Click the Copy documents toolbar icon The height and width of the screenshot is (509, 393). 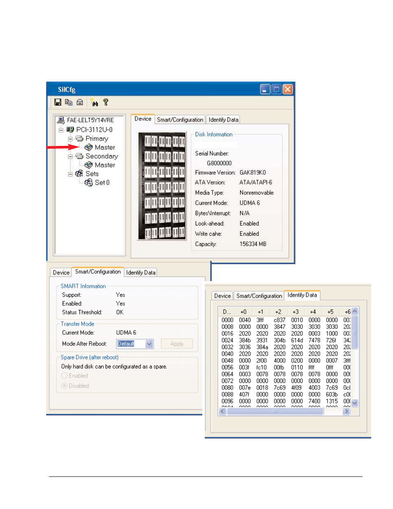[69, 102]
